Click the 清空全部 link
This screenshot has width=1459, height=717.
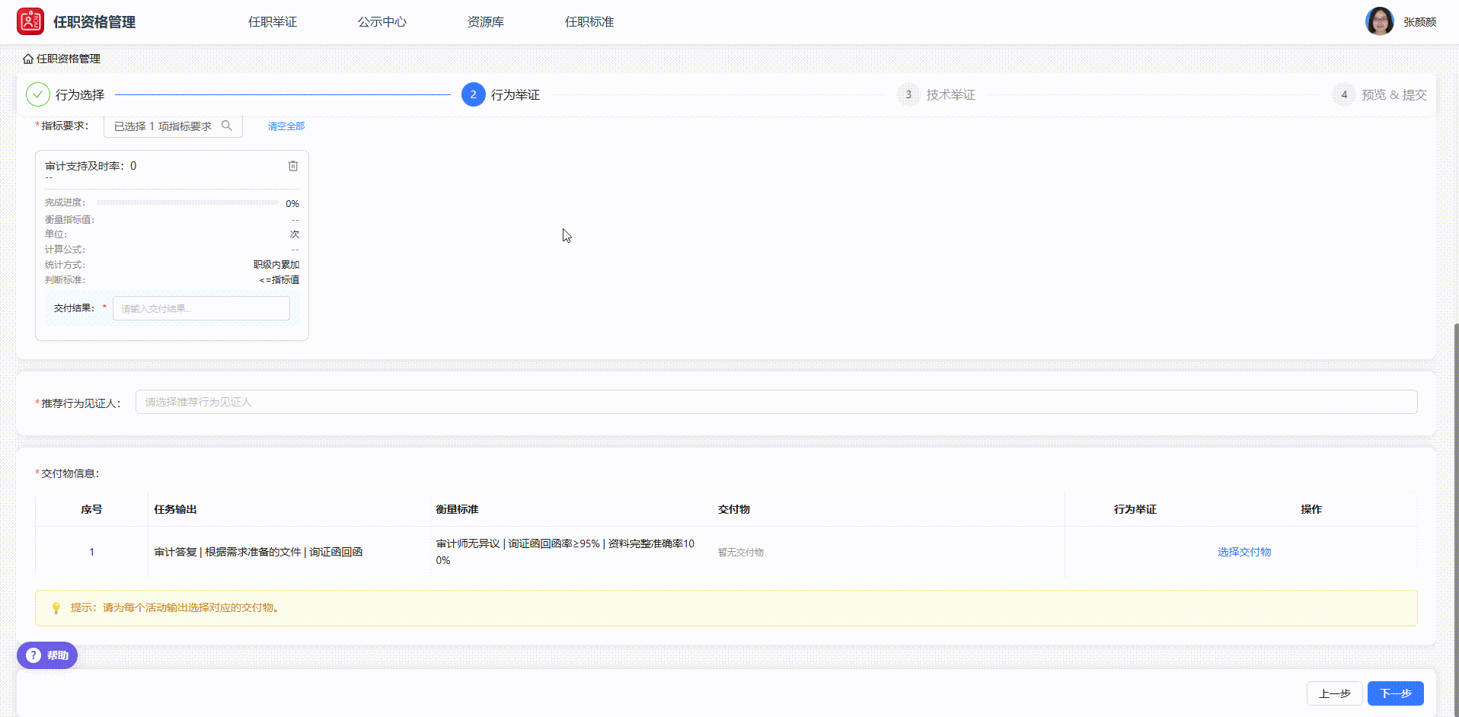285,126
